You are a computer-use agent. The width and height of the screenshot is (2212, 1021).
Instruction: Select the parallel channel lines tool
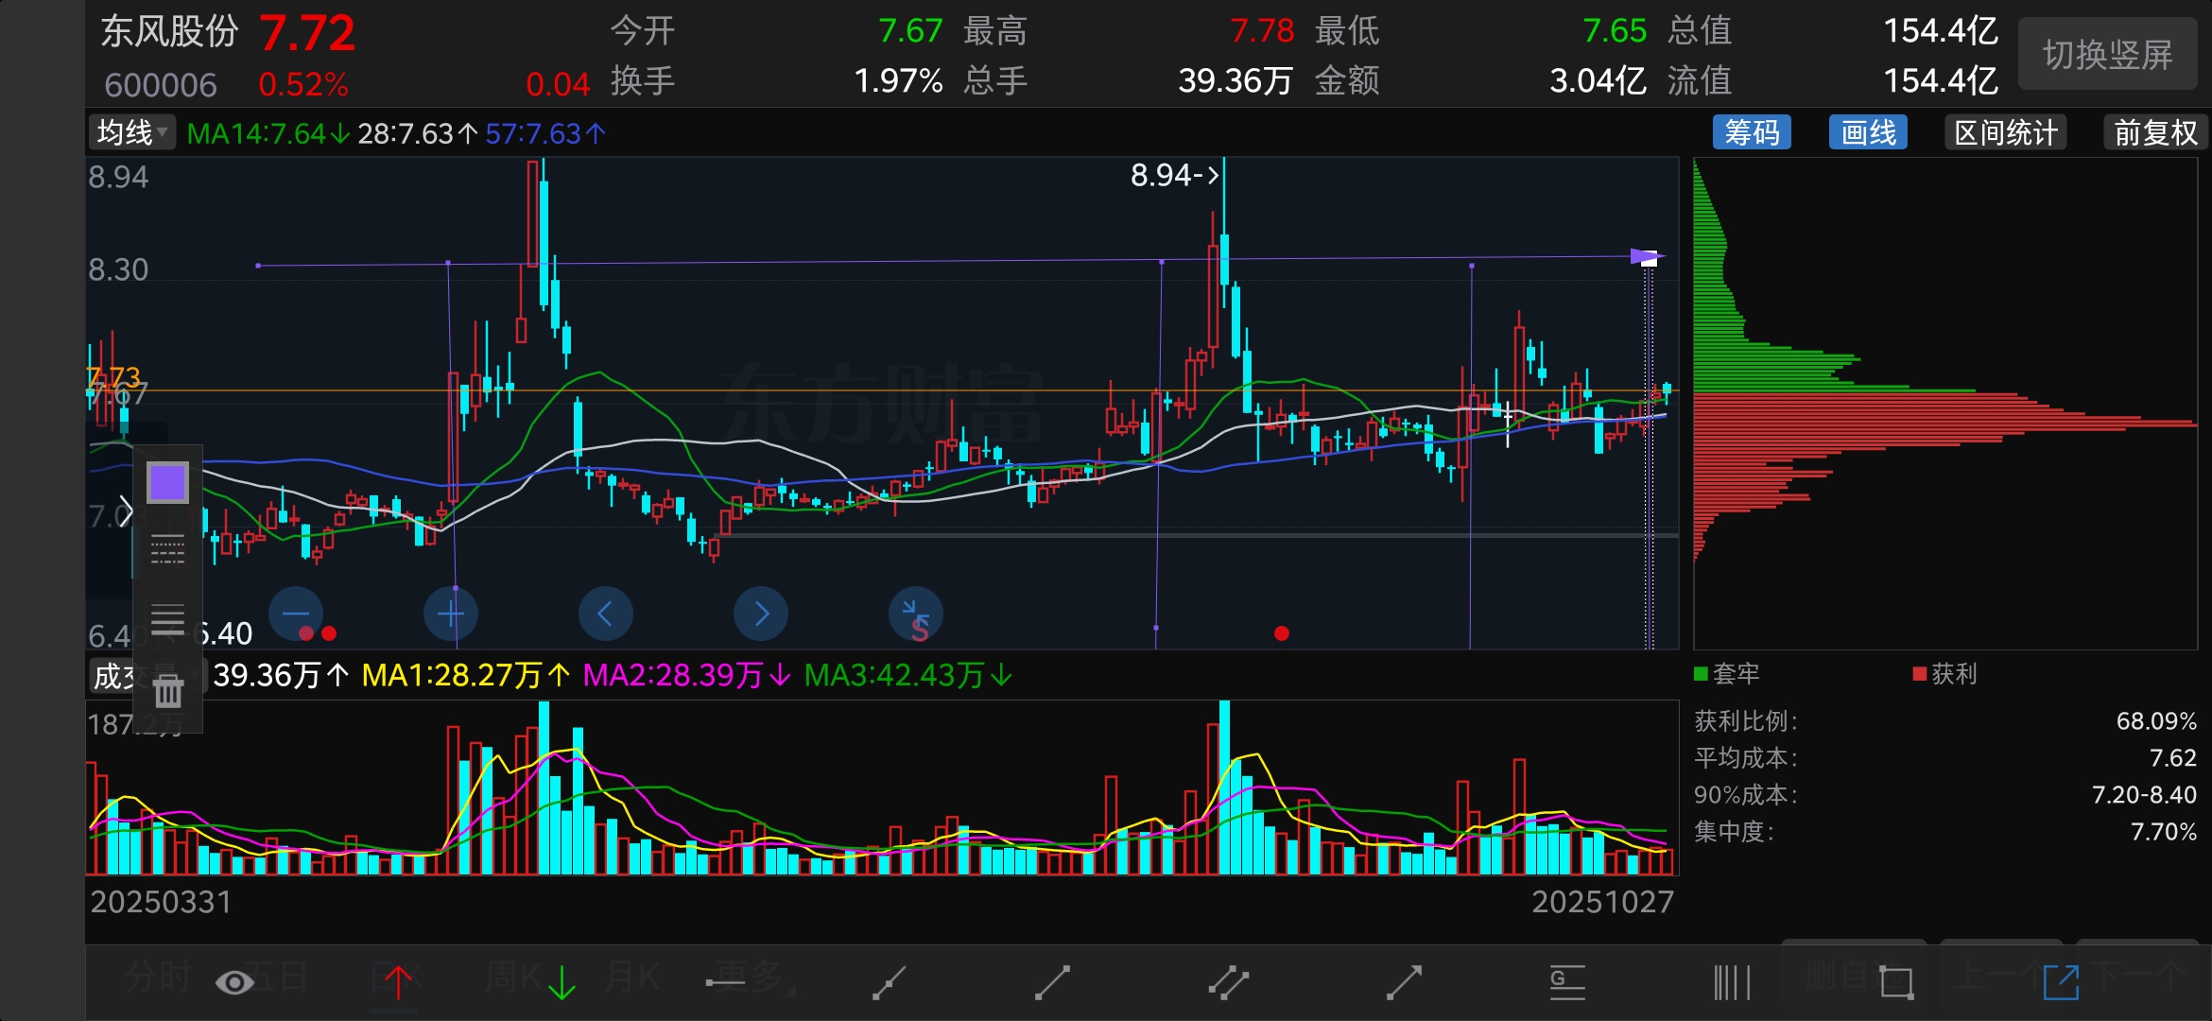1228,983
